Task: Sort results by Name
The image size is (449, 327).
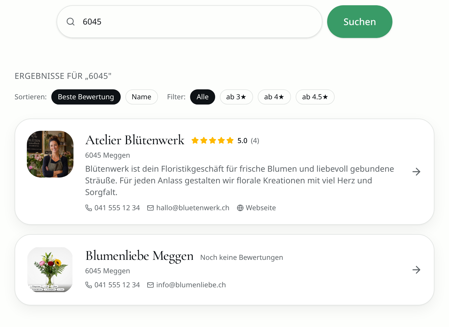Action: (142, 97)
